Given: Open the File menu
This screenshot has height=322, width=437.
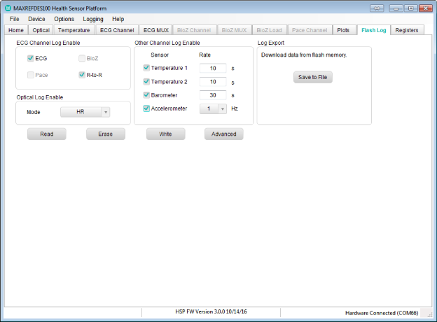Looking at the screenshot, I should (14, 19).
